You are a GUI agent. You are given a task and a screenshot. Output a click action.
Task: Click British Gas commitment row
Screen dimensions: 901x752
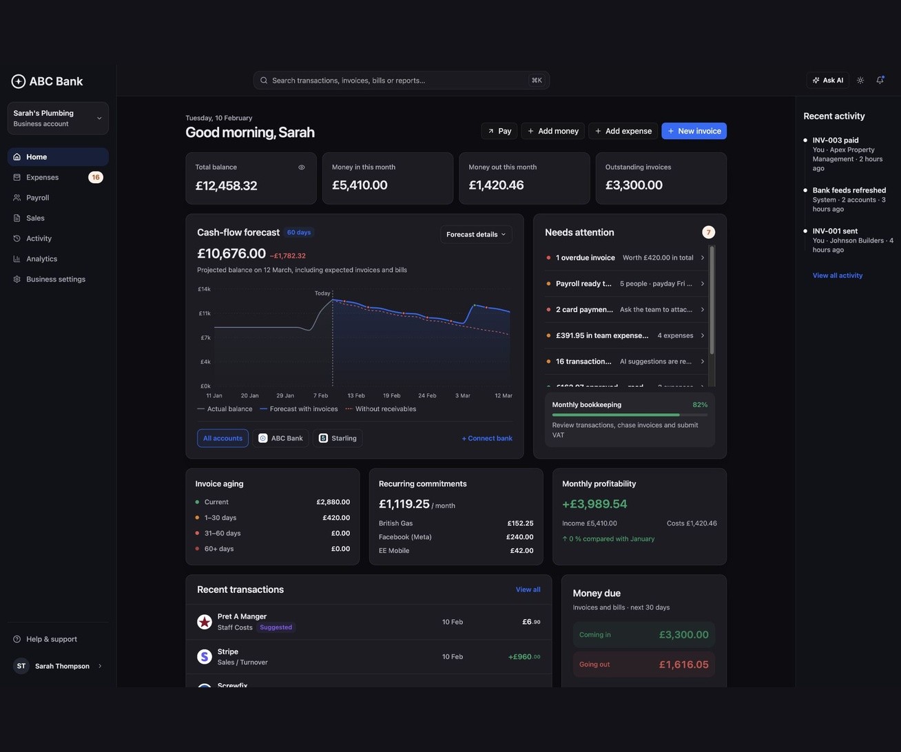coord(456,523)
